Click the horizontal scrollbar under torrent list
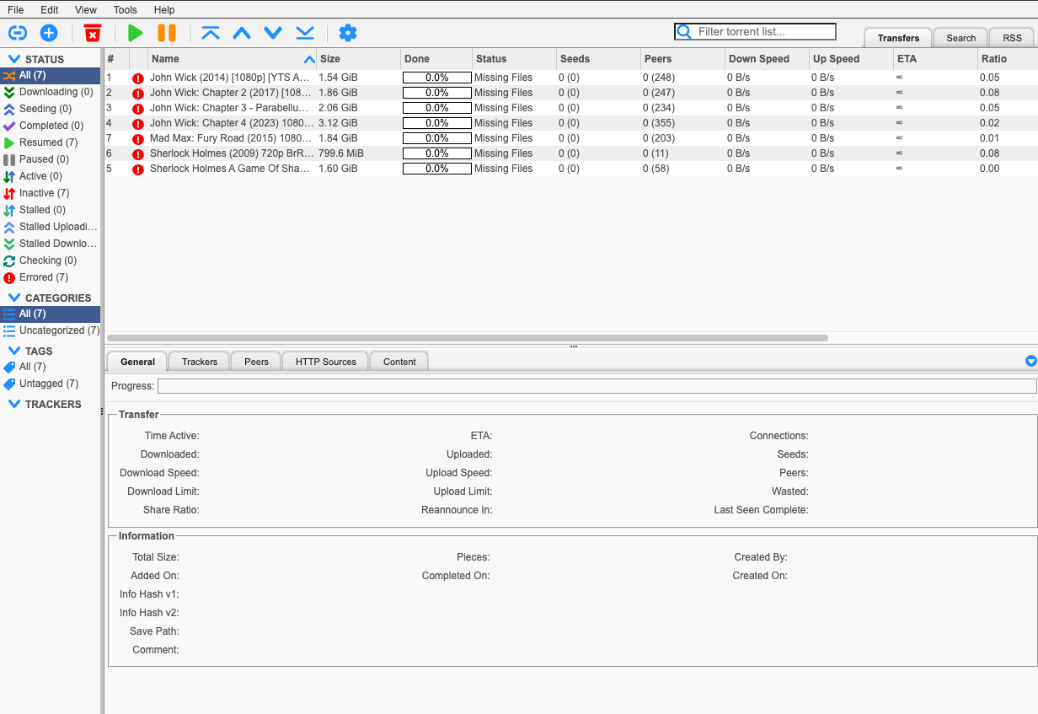This screenshot has width=1038, height=714. click(468, 338)
